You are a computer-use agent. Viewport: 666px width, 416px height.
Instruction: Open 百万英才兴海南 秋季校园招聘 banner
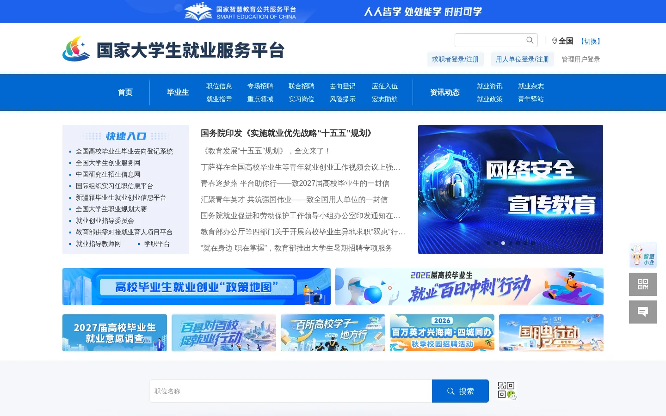(x=442, y=333)
